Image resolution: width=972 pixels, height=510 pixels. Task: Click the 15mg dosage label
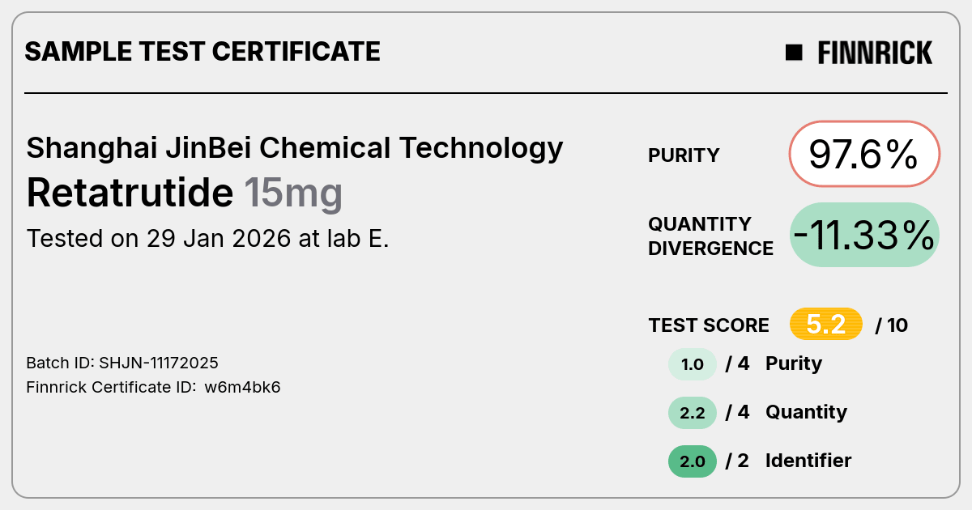(293, 194)
